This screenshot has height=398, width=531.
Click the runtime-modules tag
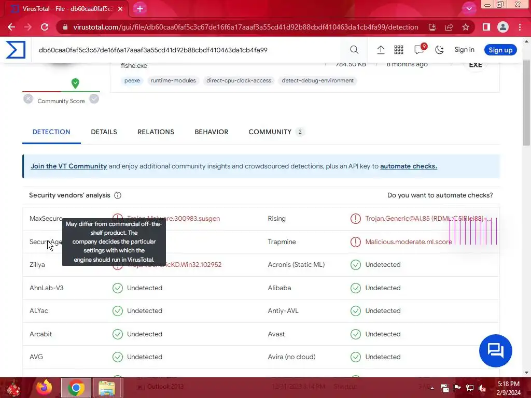[x=173, y=80]
